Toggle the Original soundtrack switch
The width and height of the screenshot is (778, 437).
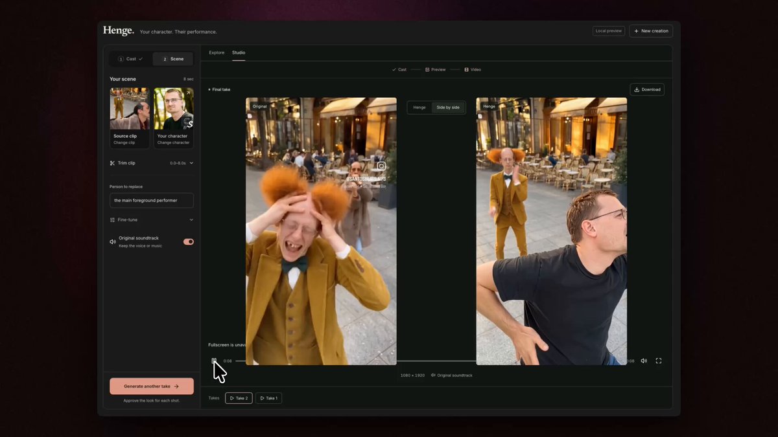(189, 241)
